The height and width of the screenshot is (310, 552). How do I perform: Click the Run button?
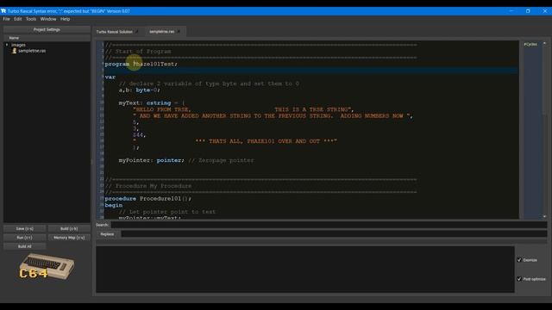(25, 238)
